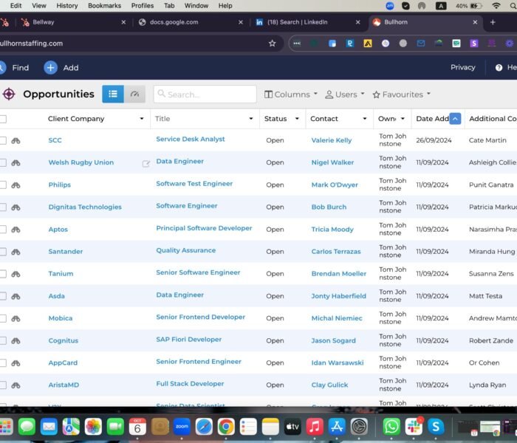The width and height of the screenshot is (517, 443).
Task: Open binoculars preview for Dignitas Technologies
Action: [16, 207]
